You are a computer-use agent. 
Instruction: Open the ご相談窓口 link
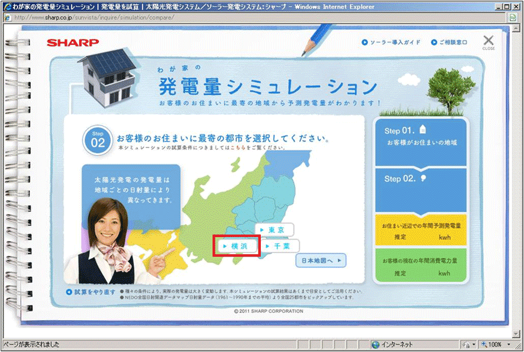click(449, 42)
